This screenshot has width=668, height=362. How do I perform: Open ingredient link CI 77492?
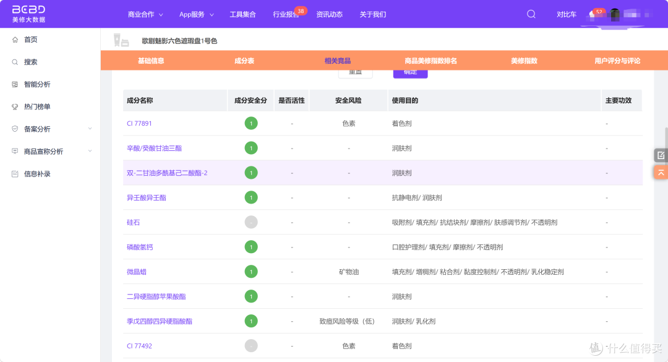pos(139,346)
